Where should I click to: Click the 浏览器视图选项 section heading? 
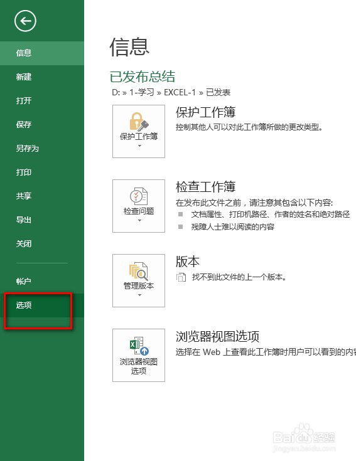coord(217,336)
